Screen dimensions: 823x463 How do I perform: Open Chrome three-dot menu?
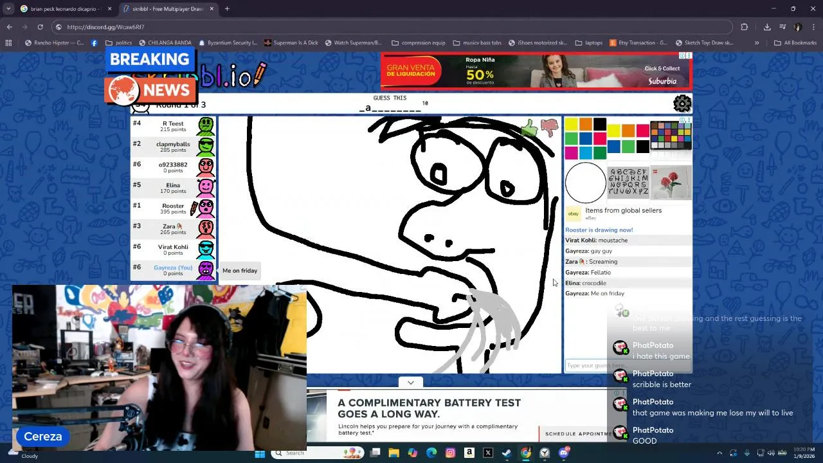814,27
